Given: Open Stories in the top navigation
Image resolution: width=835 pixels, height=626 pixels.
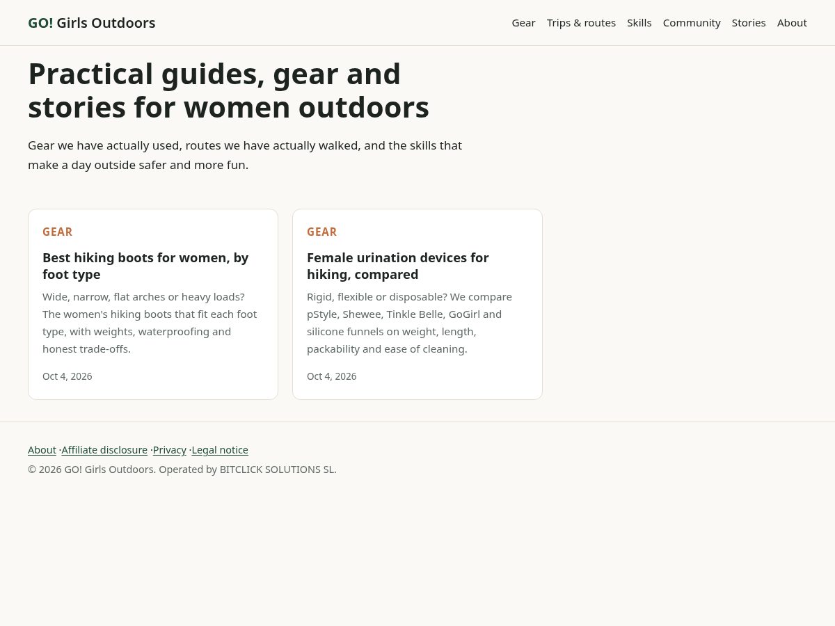Looking at the screenshot, I should [749, 23].
